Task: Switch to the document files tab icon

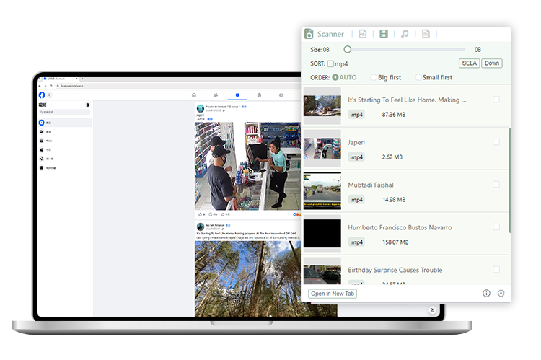Action: [x=426, y=33]
